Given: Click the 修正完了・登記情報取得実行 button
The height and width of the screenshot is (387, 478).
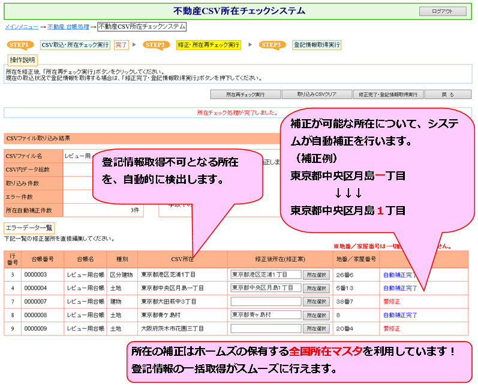Looking at the screenshot, I should pyautogui.click(x=388, y=95).
